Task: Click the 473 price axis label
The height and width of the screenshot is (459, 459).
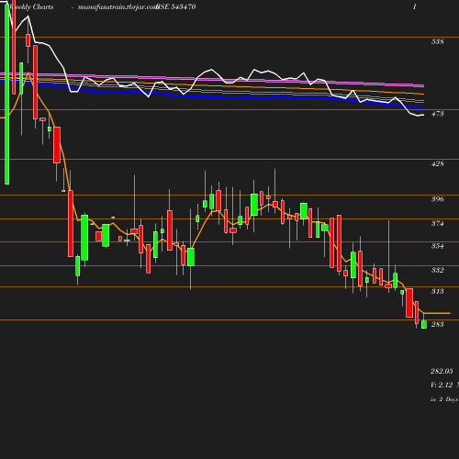Action: [437, 114]
